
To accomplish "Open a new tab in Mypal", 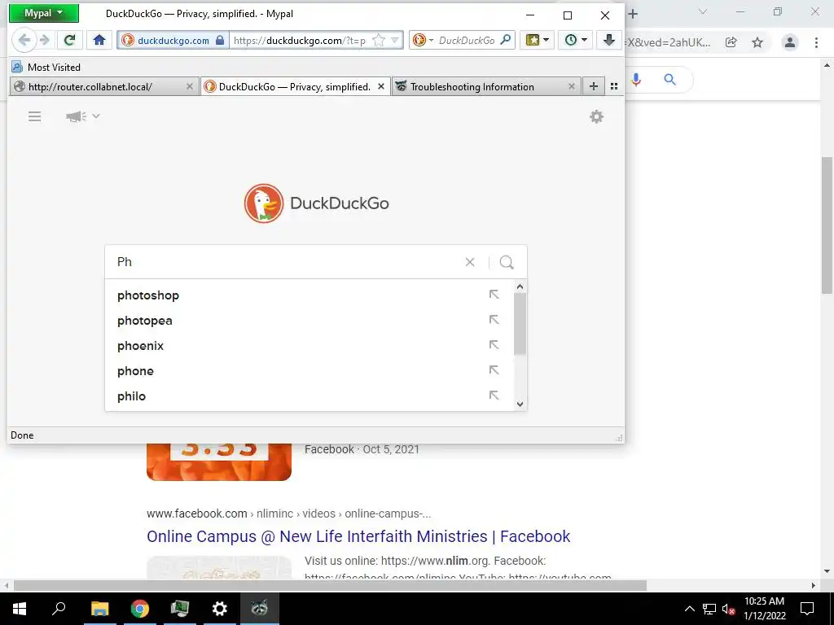I will (594, 86).
